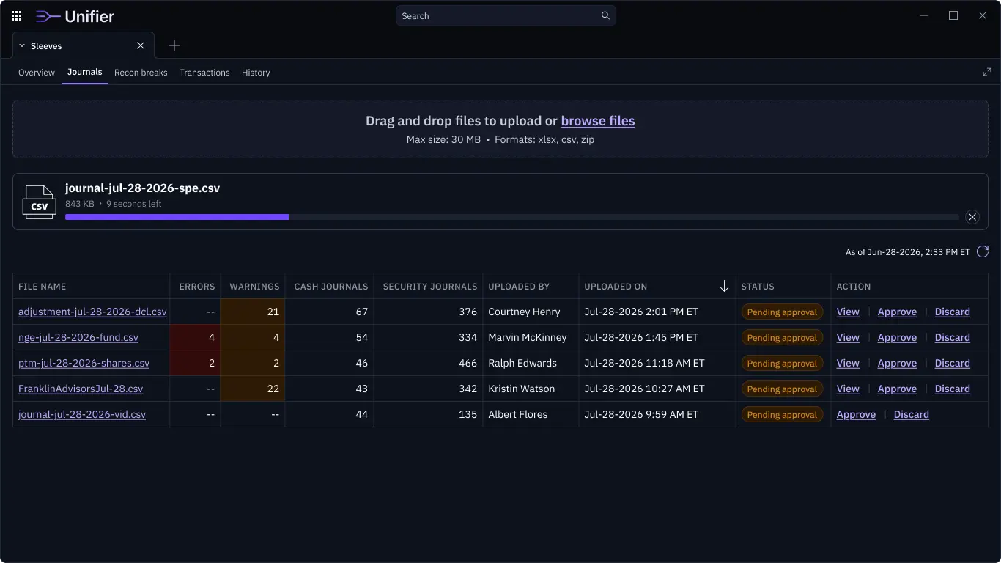Open the Overview tab
1001x563 pixels.
37,73
